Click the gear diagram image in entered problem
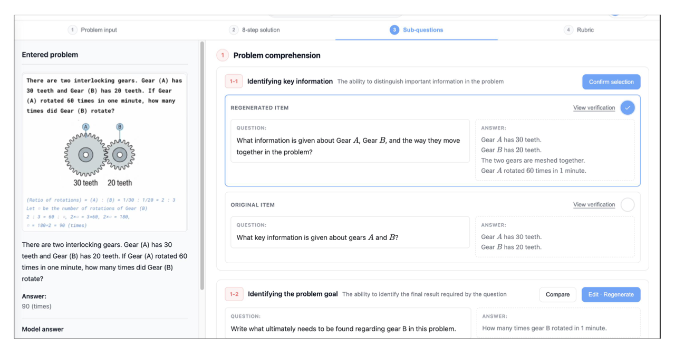 click(x=99, y=155)
